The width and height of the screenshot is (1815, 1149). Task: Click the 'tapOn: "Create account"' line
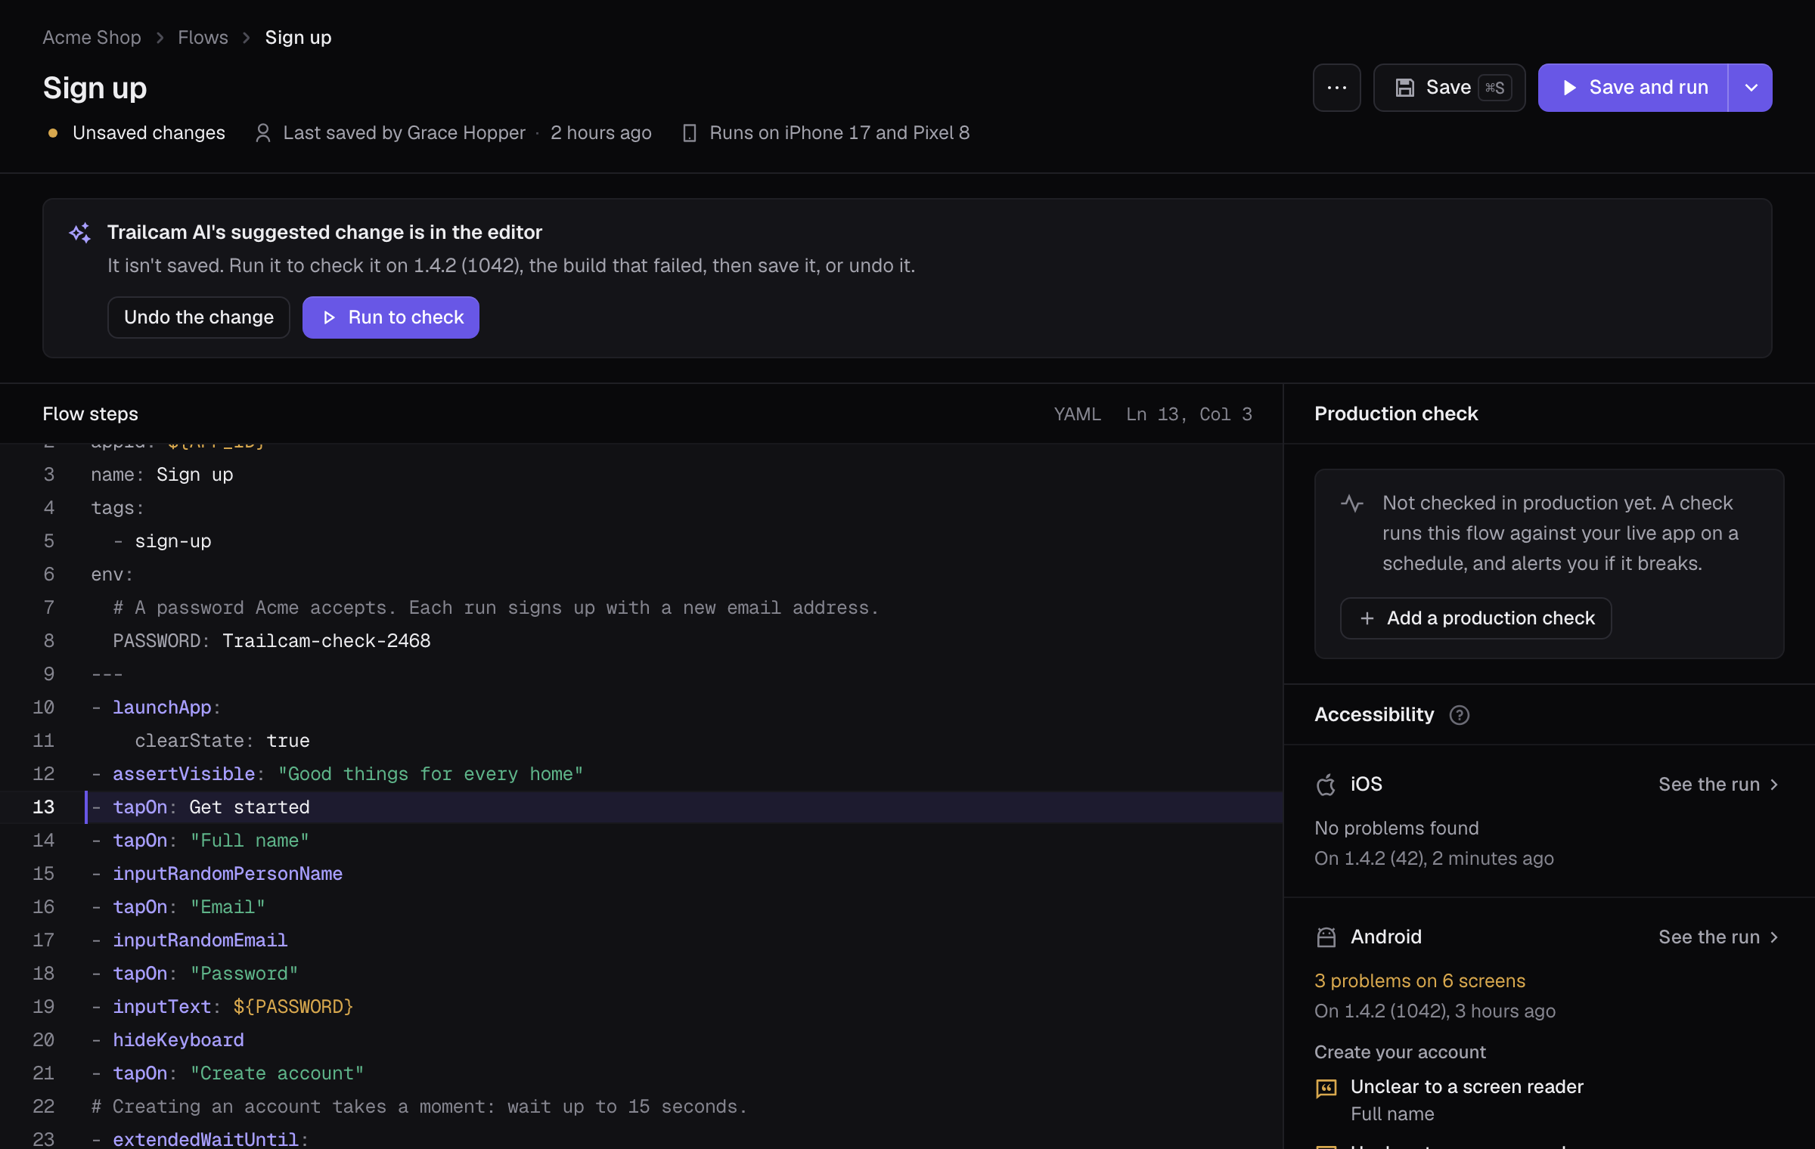pyautogui.click(x=227, y=1073)
